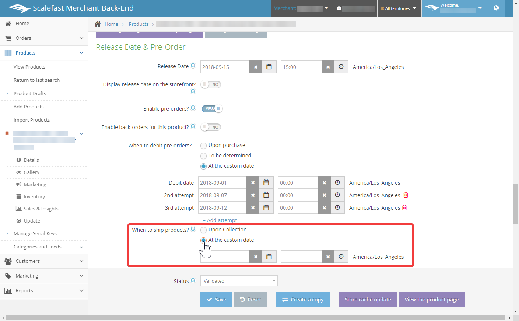Open the Release Date calendar picker
Image resolution: width=519 pixels, height=321 pixels.
pos(269,67)
